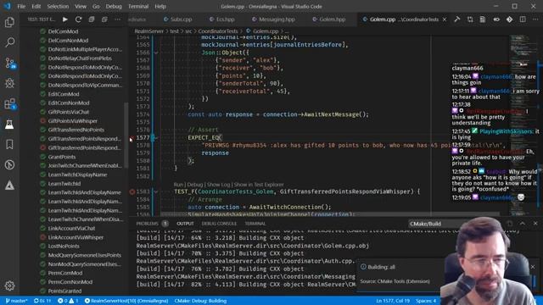This screenshot has width=543, height=305.
Task: Toggle the breakpoint on line 1583
Action: click(x=132, y=191)
